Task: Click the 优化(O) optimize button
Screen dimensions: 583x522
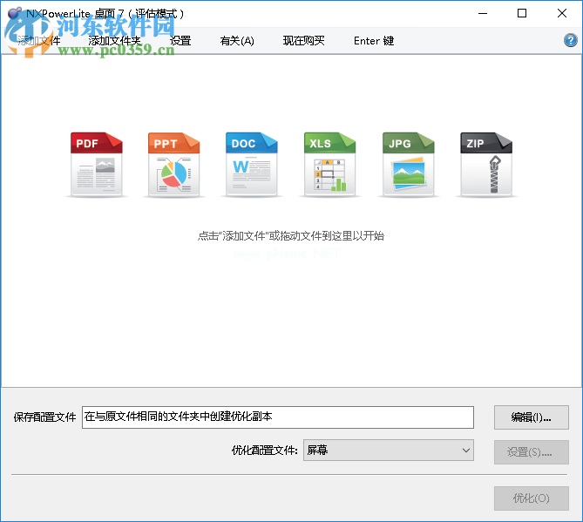Action: tap(532, 498)
